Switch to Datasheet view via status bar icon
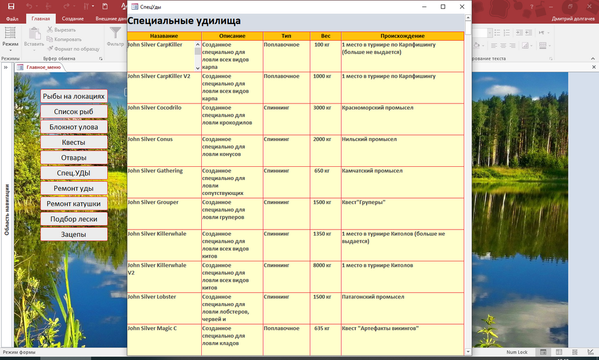The height and width of the screenshot is (360, 599). click(x=559, y=352)
